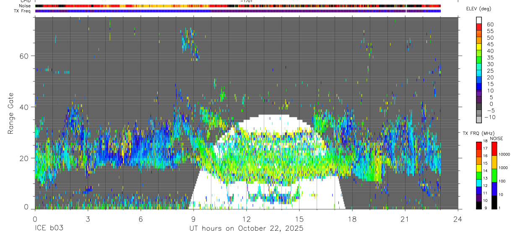Viewport: 515px width, 237px height.
Task: Click the ELEV colorbar label 55
Action: pyautogui.click(x=490, y=31)
